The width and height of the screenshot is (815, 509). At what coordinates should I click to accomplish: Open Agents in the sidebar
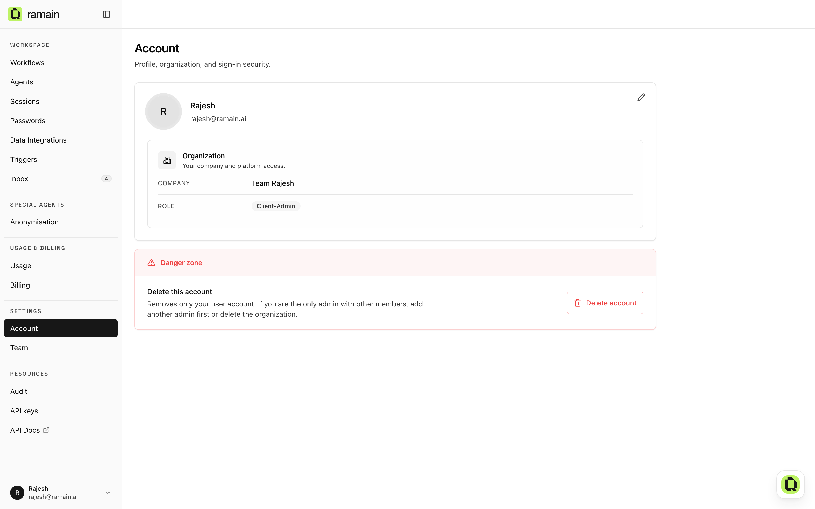tap(61, 82)
